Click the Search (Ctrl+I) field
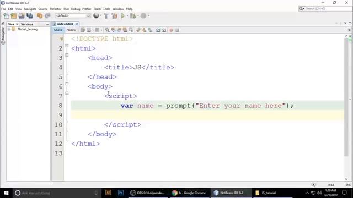This screenshot has width=353, height=198. pos(325,9)
